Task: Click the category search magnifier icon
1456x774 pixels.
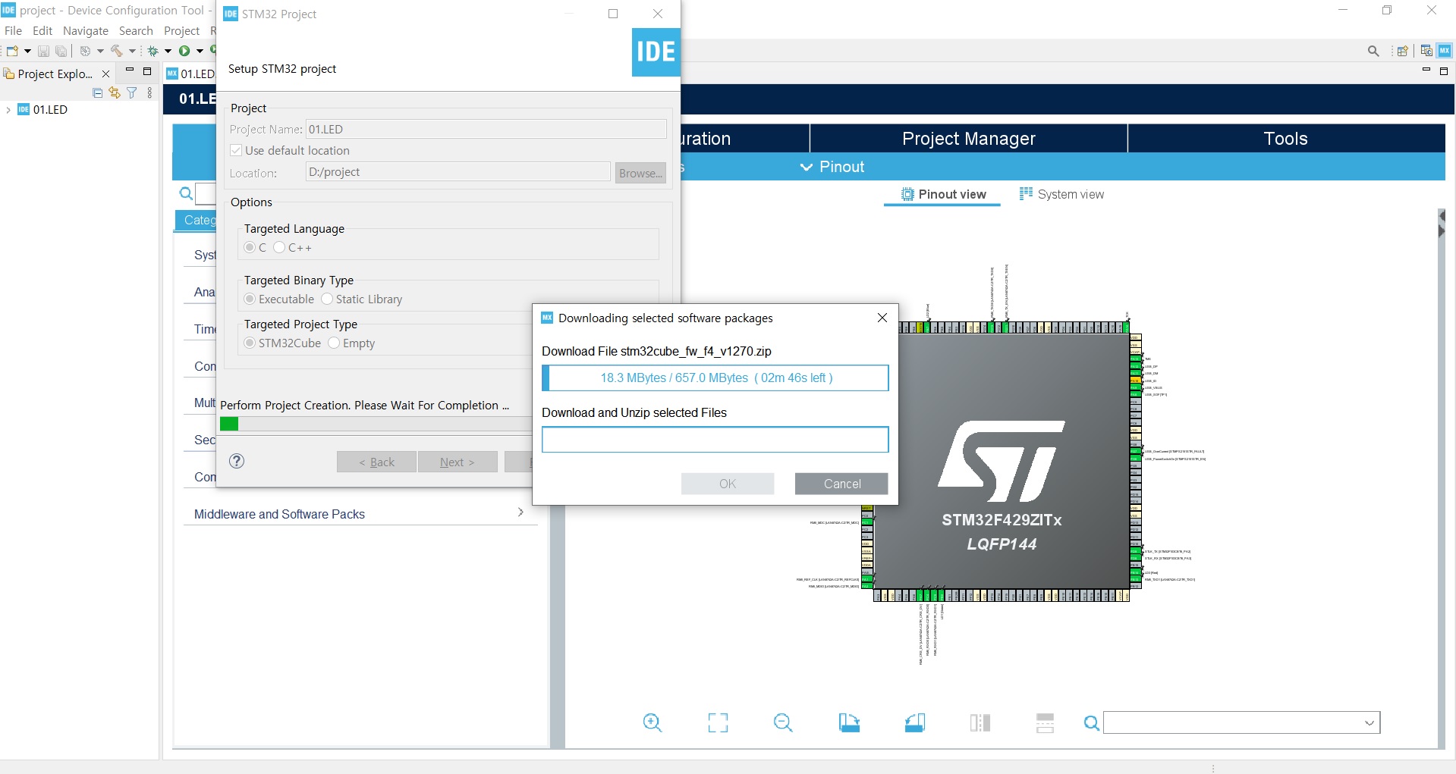Action: pyautogui.click(x=186, y=194)
